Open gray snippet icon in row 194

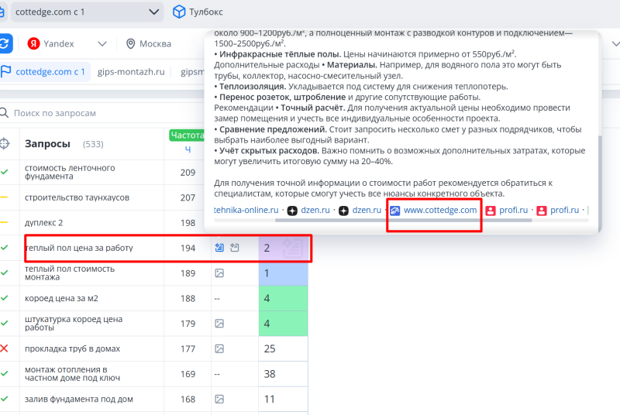(x=235, y=248)
